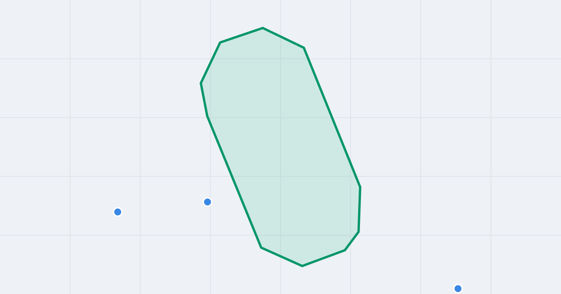Click the leftmost blue point
561x294 pixels.
pyautogui.click(x=118, y=212)
